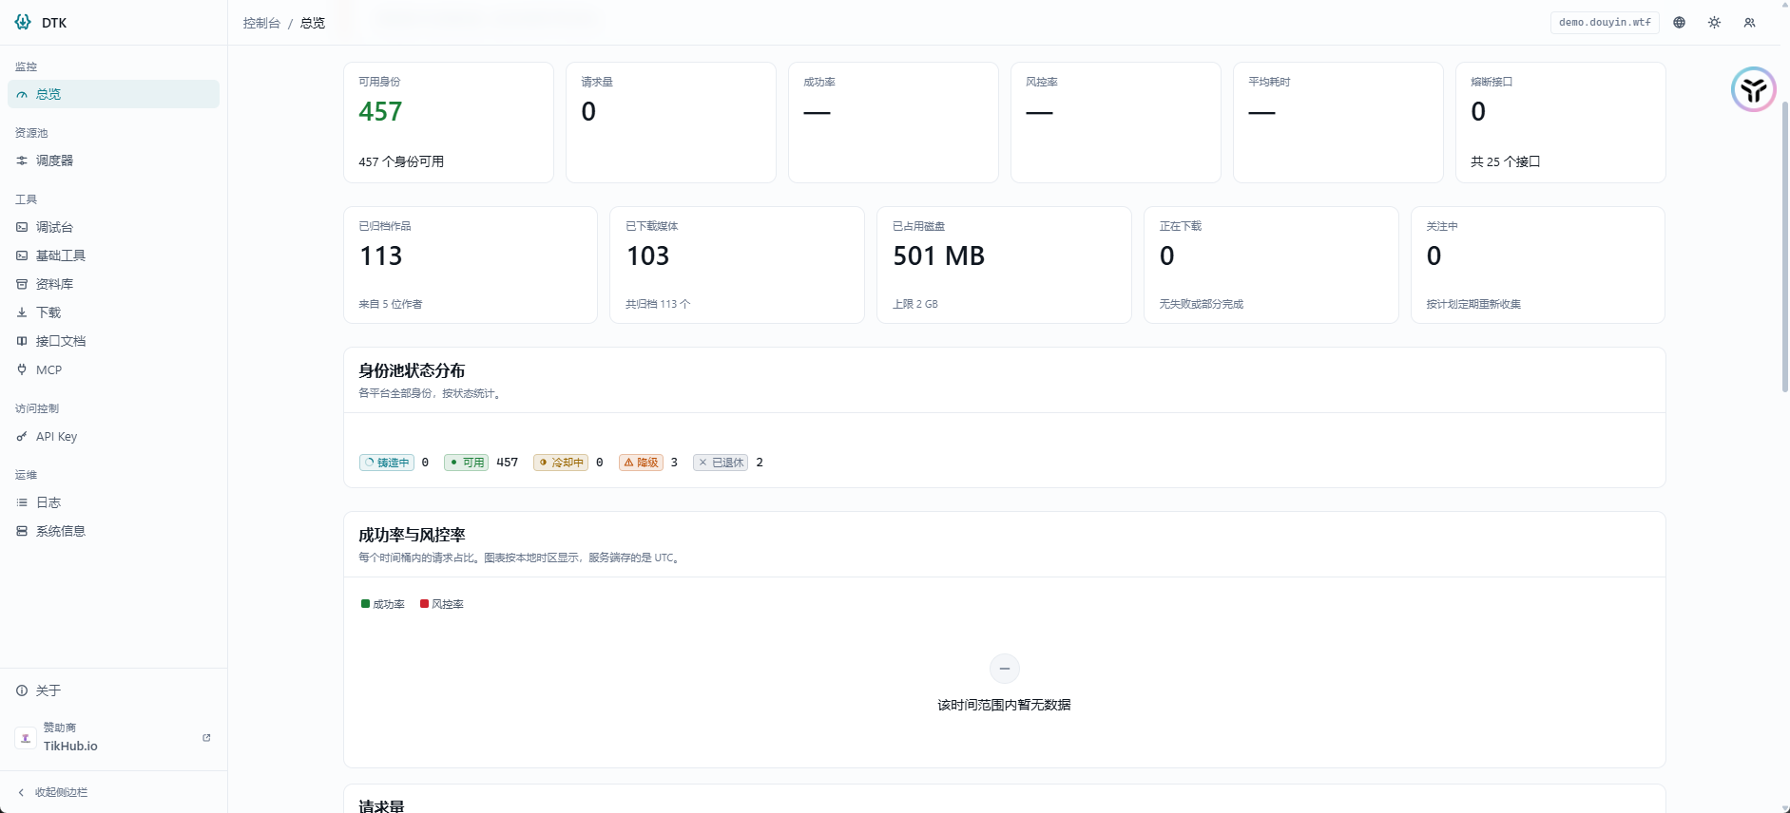Click the 铸造中 status badge
The height and width of the screenshot is (813, 1790).
387,463
